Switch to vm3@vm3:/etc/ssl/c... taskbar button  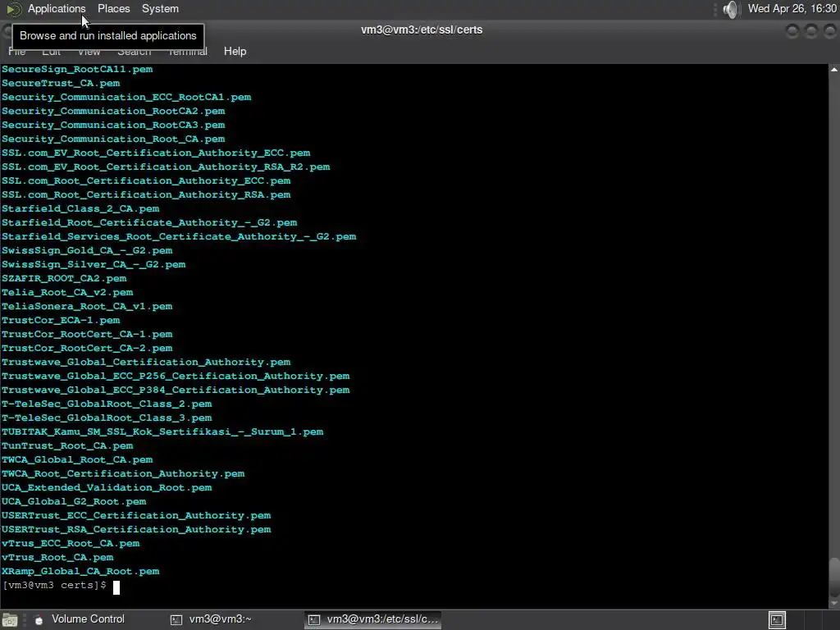tap(373, 619)
